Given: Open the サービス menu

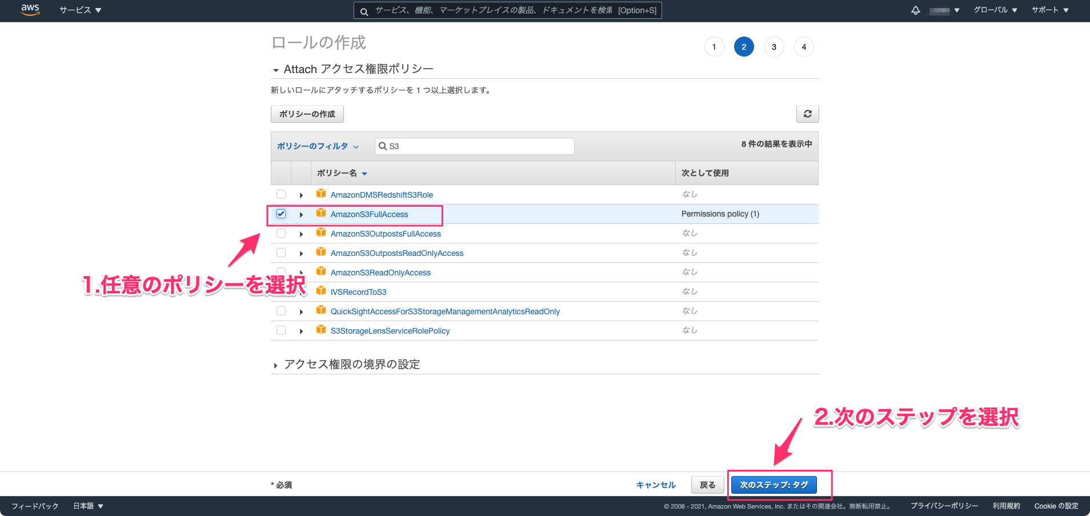Looking at the screenshot, I should 81,10.
